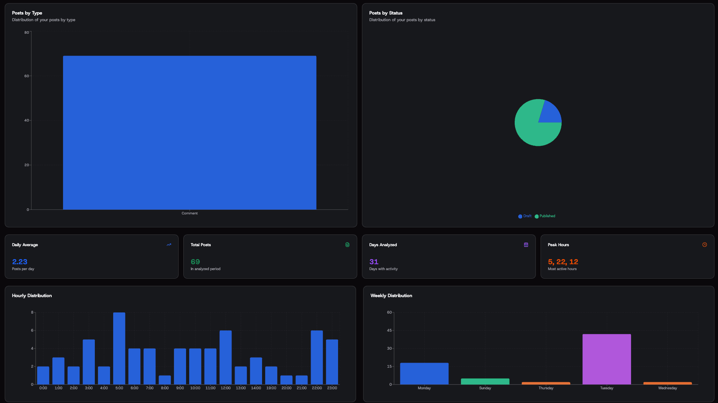This screenshot has height=403, width=718.
Task: Select the blue Draft pie slice
Action: click(550, 113)
